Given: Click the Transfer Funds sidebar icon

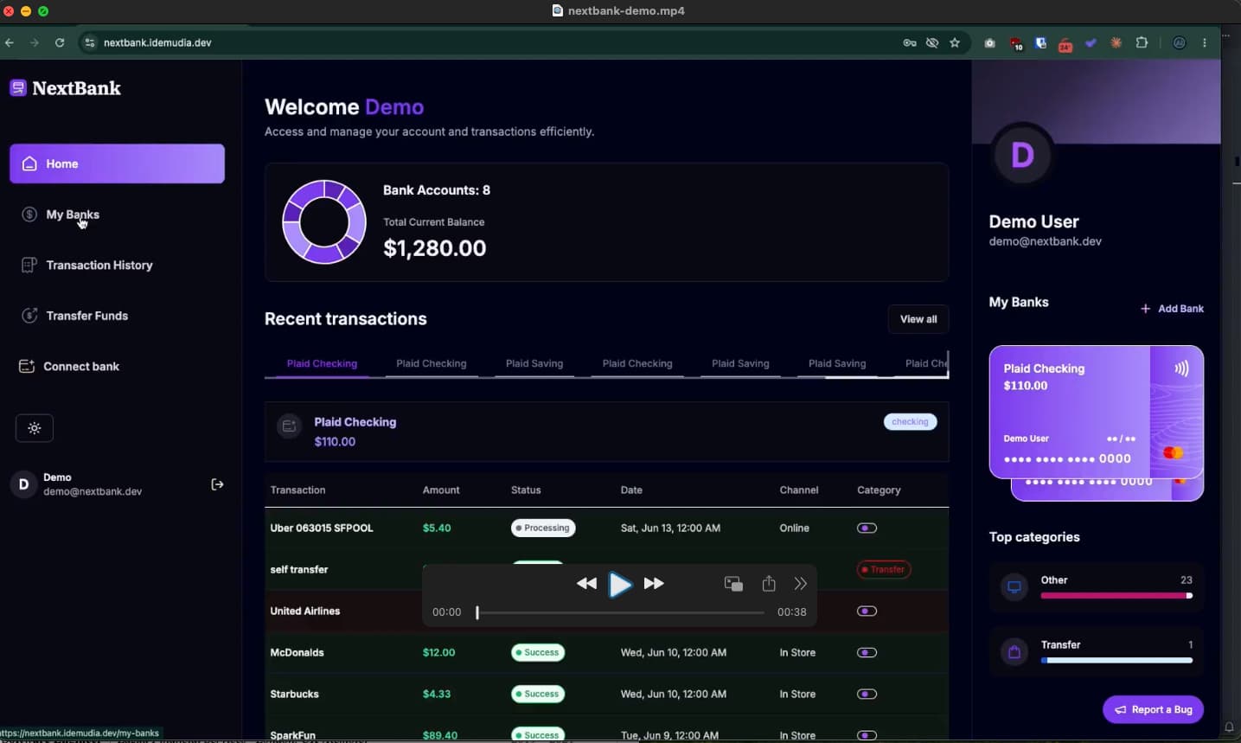Looking at the screenshot, I should click(29, 316).
